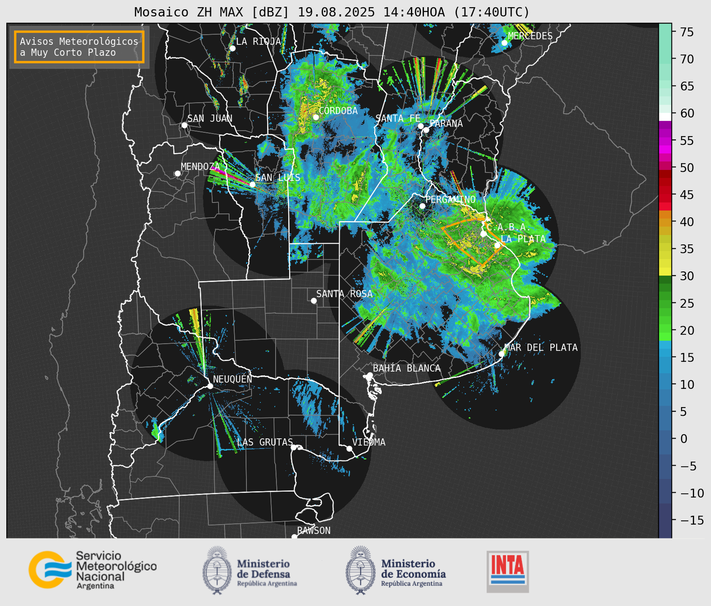Click the NEUQUÉN city marker dot
The image size is (711, 606).
coord(210,386)
